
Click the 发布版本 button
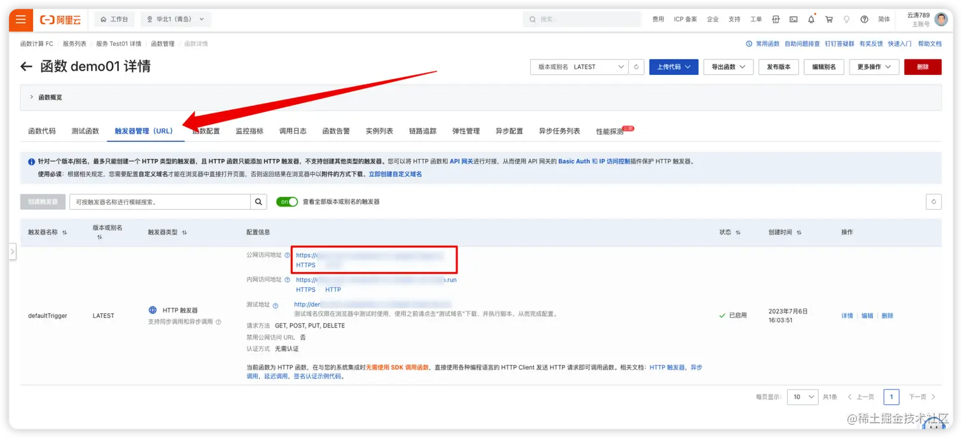[x=779, y=67]
